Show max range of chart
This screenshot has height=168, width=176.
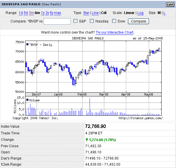coord(58,13)
